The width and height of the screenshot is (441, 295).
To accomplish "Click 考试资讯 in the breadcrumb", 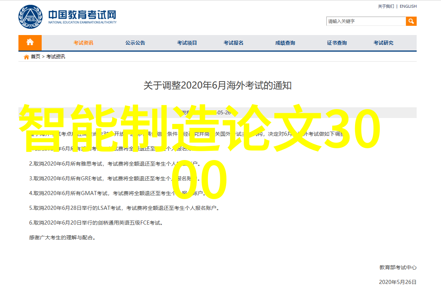I will click(x=56, y=56).
